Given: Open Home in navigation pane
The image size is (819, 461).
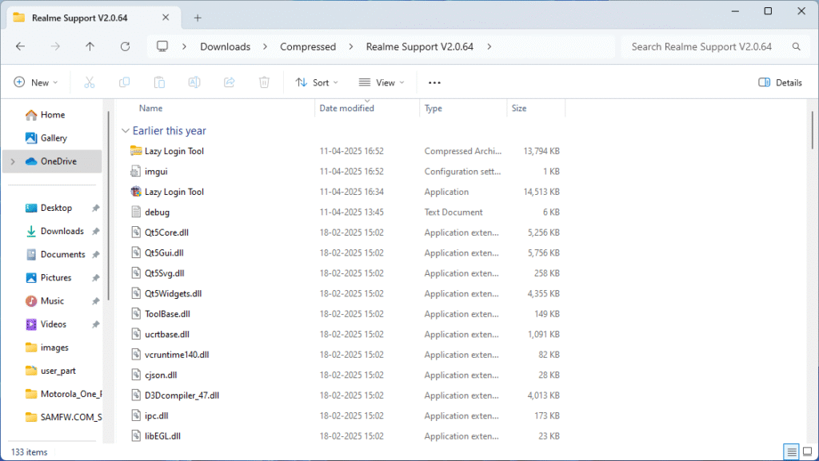Looking at the screenshot, I should 52,115.
